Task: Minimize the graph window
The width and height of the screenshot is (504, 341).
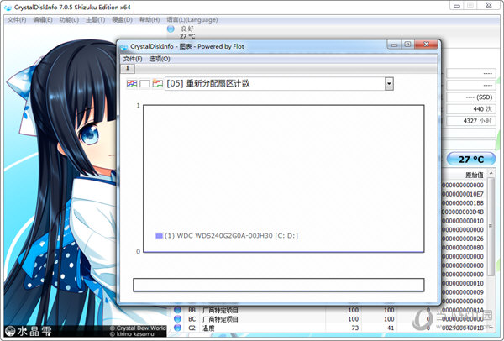Action: [x=395, y=45]
